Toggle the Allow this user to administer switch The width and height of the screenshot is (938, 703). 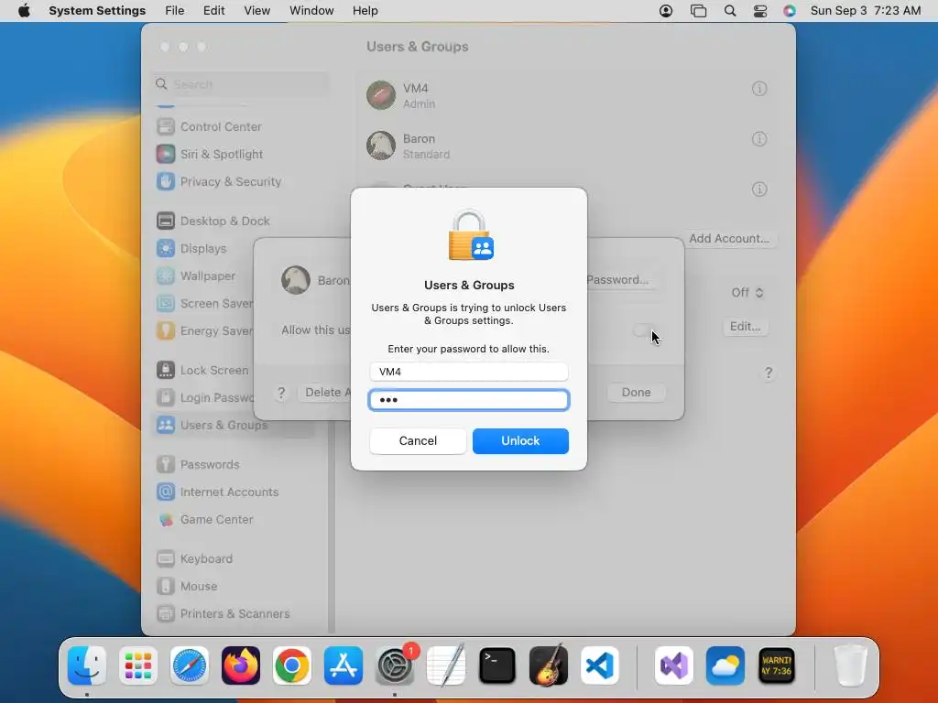click(x=645, y=330)
